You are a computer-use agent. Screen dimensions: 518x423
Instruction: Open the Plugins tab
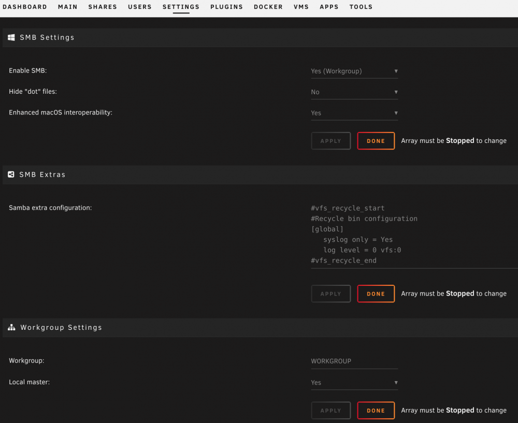[227, 7]
